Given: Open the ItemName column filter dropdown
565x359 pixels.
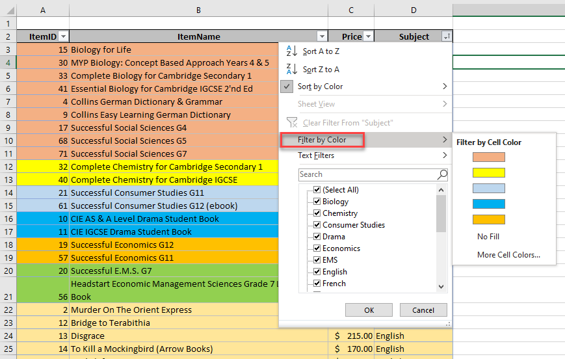Looking at the screenshot, I should pyautogui.click(x=321, y=37).
